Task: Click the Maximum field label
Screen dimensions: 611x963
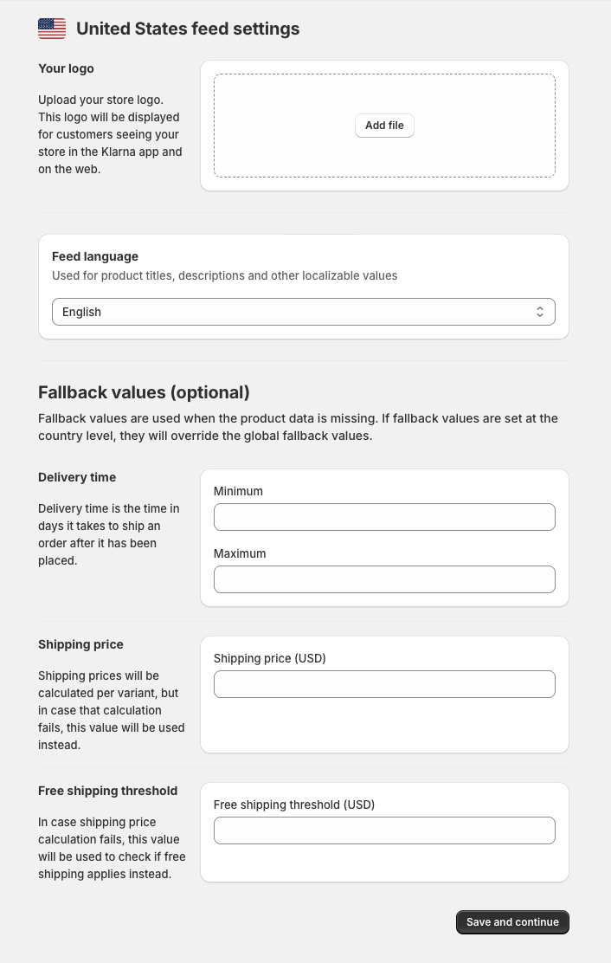Action: [x=240, y=553]
